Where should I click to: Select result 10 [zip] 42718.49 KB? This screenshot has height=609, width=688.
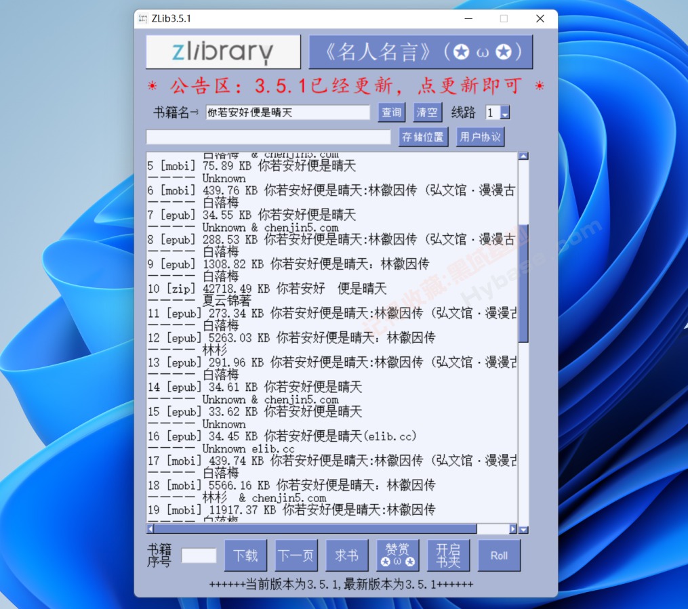[267, 289]
